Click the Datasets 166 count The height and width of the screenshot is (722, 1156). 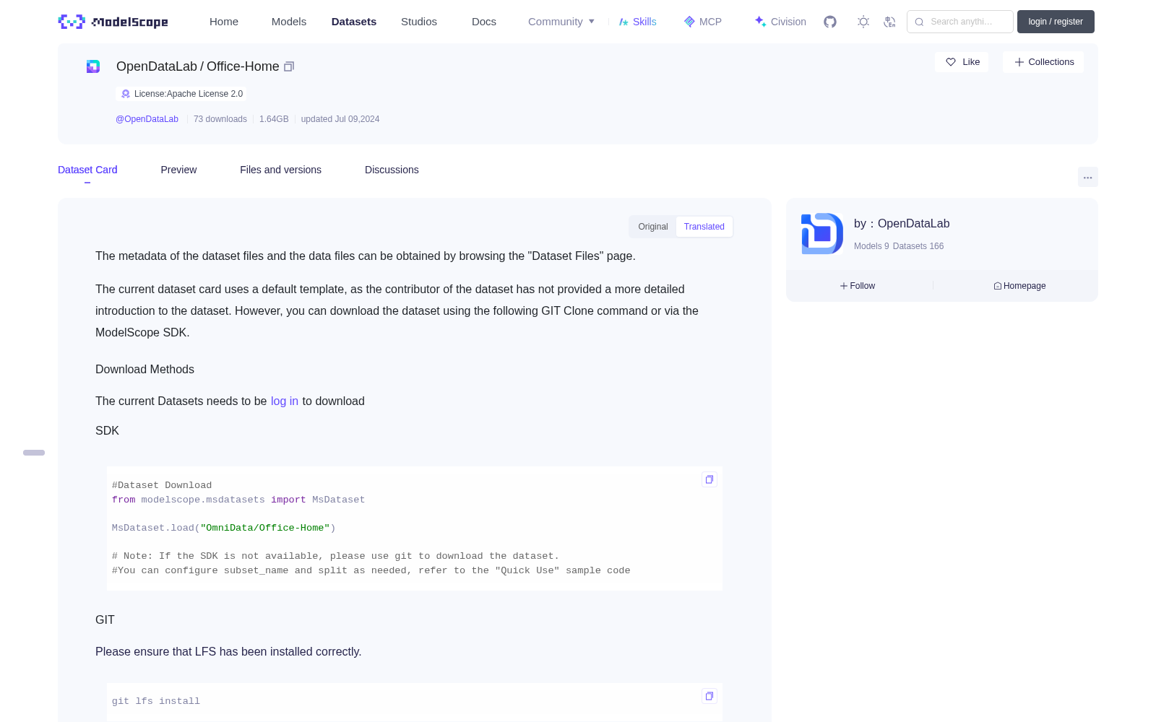(918, 246)
